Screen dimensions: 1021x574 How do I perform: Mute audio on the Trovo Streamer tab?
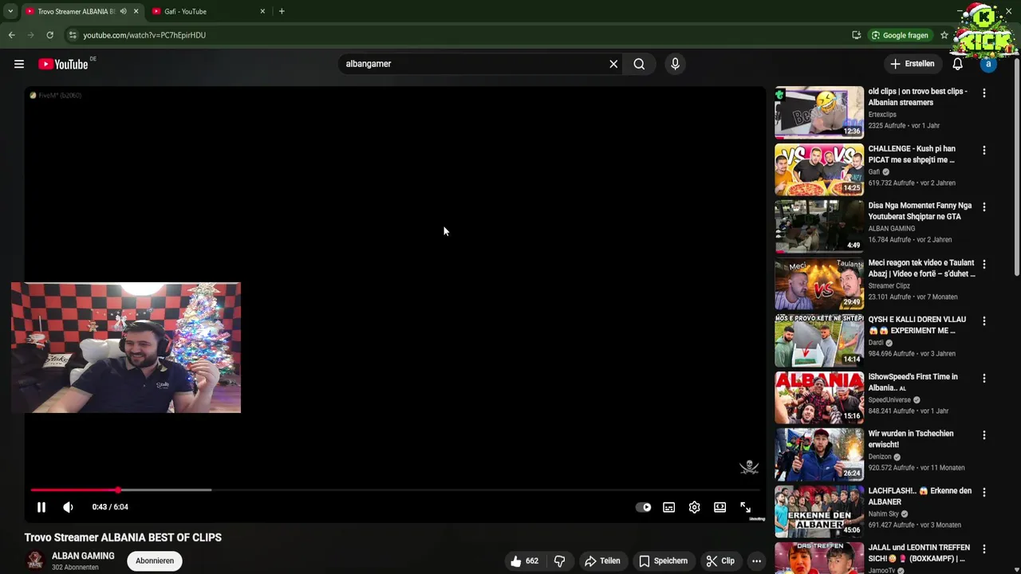click(x=123, y=11)
